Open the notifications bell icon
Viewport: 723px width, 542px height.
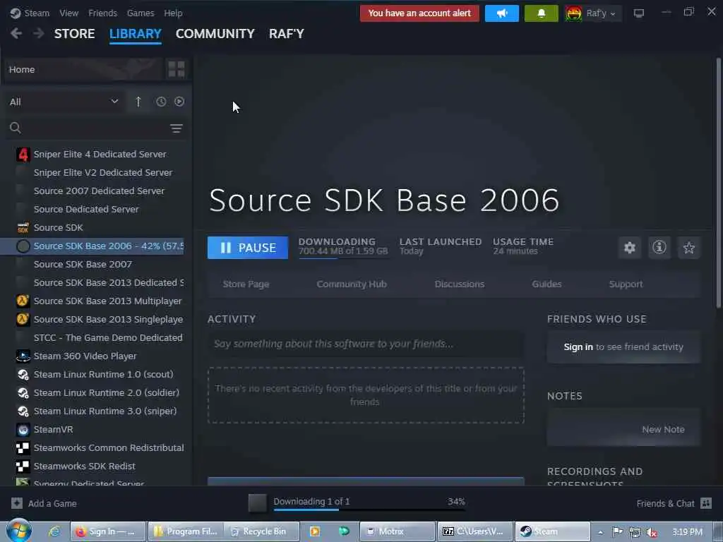(x=542, y=13)
